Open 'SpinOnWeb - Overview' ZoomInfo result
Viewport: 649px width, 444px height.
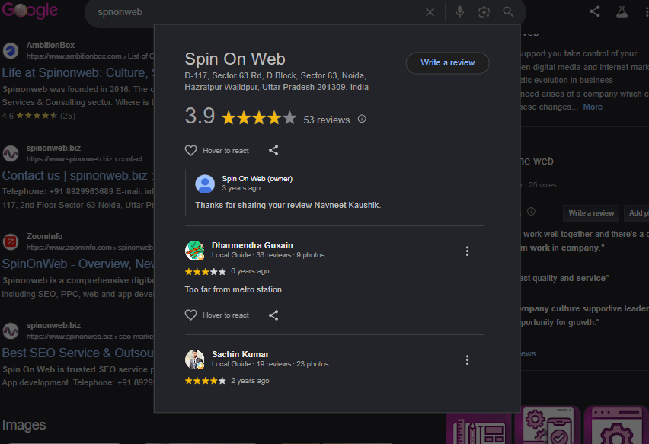[x=78, y=264]
